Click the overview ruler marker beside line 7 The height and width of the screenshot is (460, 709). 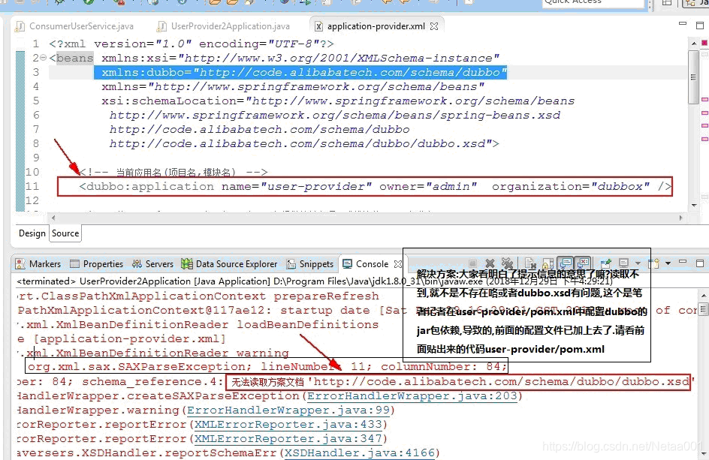[x=704, y=125]
